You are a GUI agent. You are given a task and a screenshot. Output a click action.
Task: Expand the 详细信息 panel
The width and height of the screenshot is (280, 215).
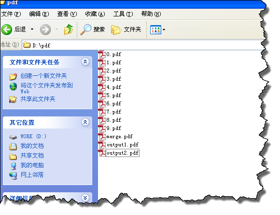pyautogui.click(x=85, y=198)
